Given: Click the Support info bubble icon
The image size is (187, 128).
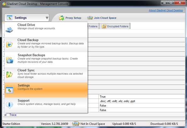Looking at the screenshot, I should 9,105.
